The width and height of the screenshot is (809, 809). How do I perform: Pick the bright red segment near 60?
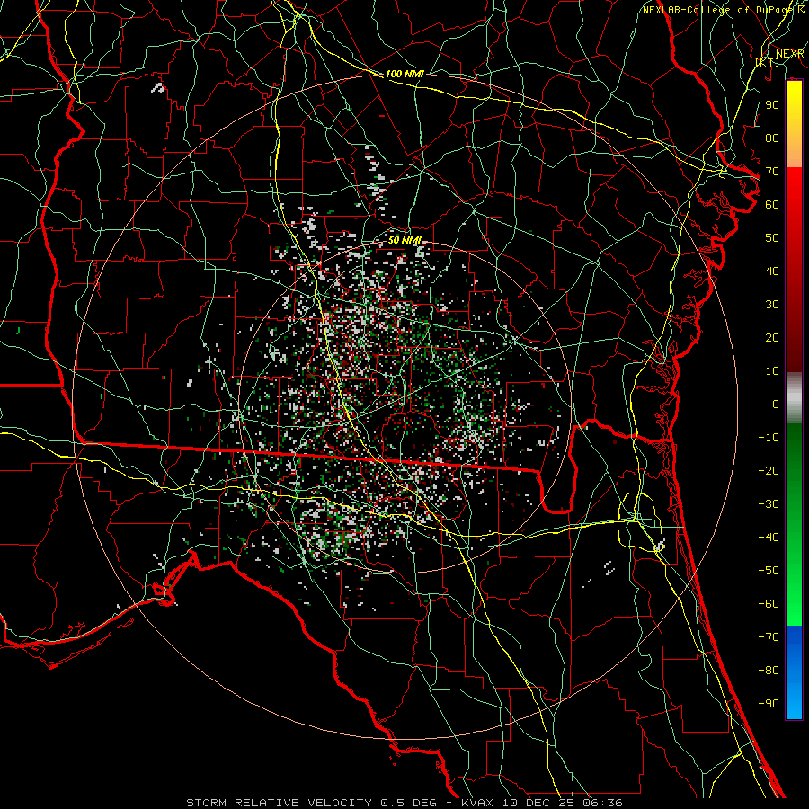coord(794,193)
